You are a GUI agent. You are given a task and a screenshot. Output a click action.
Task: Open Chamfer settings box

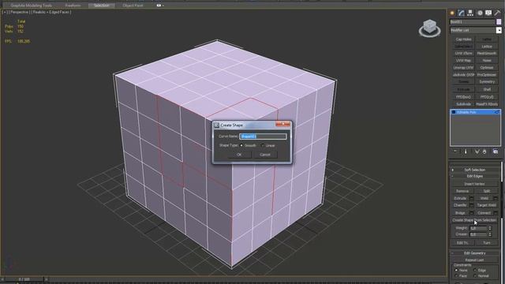point(472,205)
